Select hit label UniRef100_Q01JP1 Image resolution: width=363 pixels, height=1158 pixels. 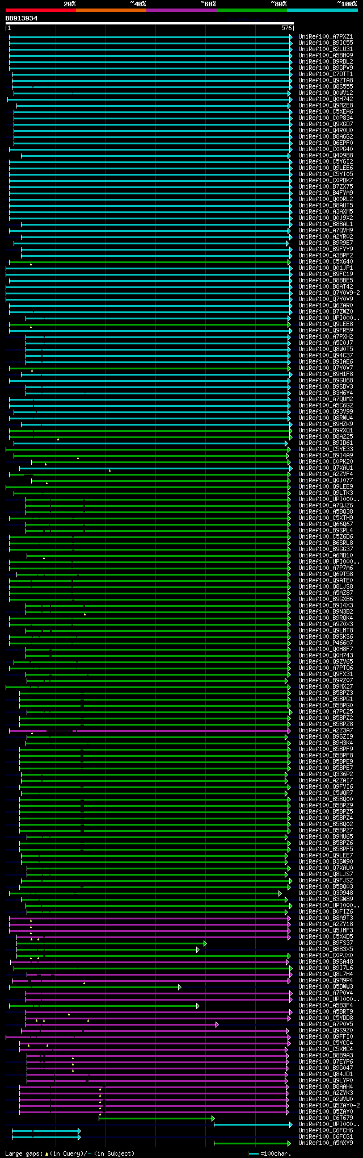coord(326,268)
